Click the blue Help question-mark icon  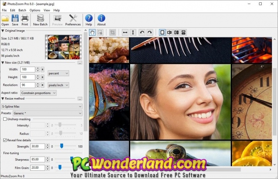[89, 20]
